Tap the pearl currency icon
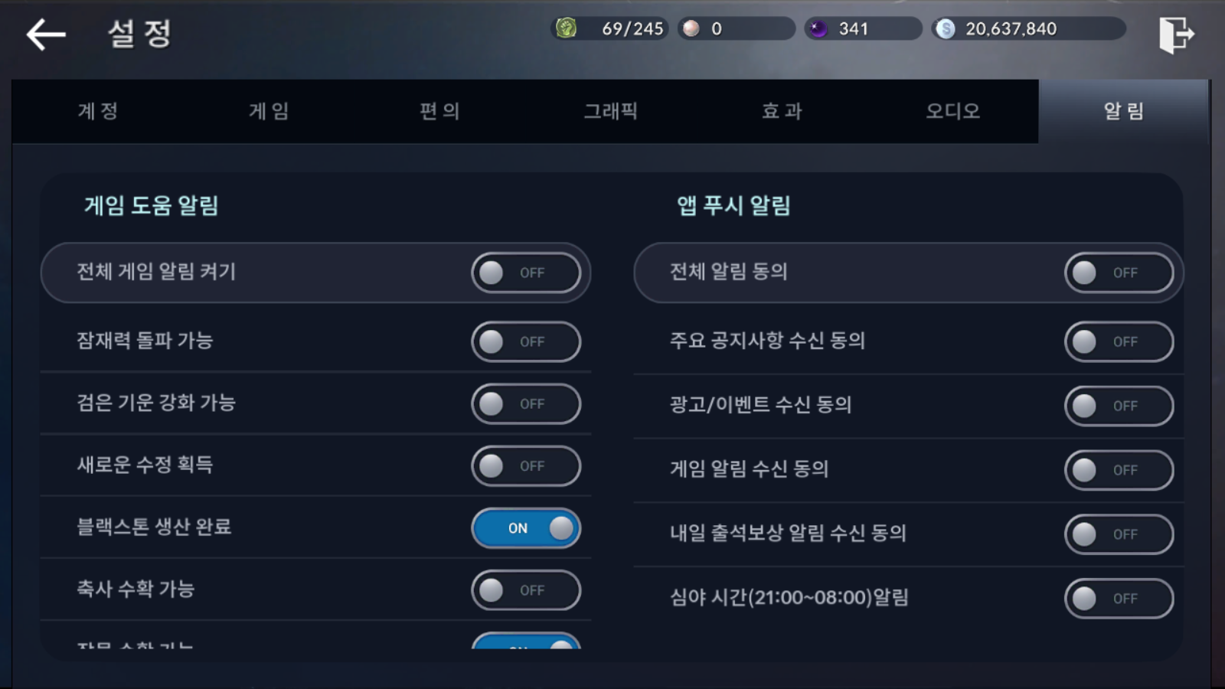 691,28
